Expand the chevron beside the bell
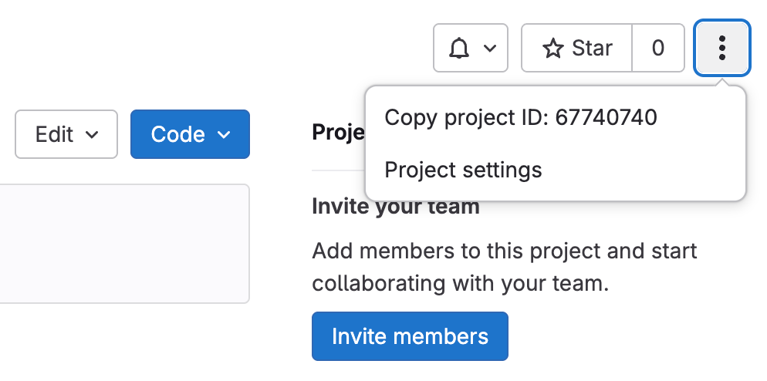Viewport: 767px width, 381px height. (x=489, y=49)
